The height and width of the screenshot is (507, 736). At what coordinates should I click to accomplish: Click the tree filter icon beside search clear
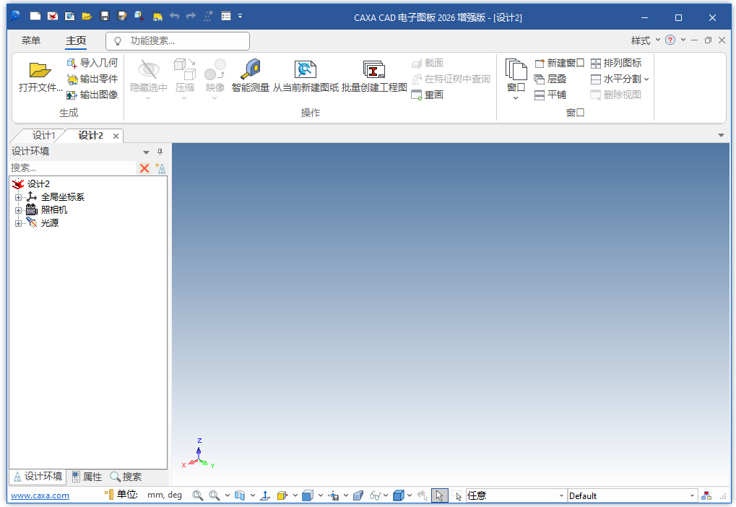pyautogui.click(x=160, y=168)
